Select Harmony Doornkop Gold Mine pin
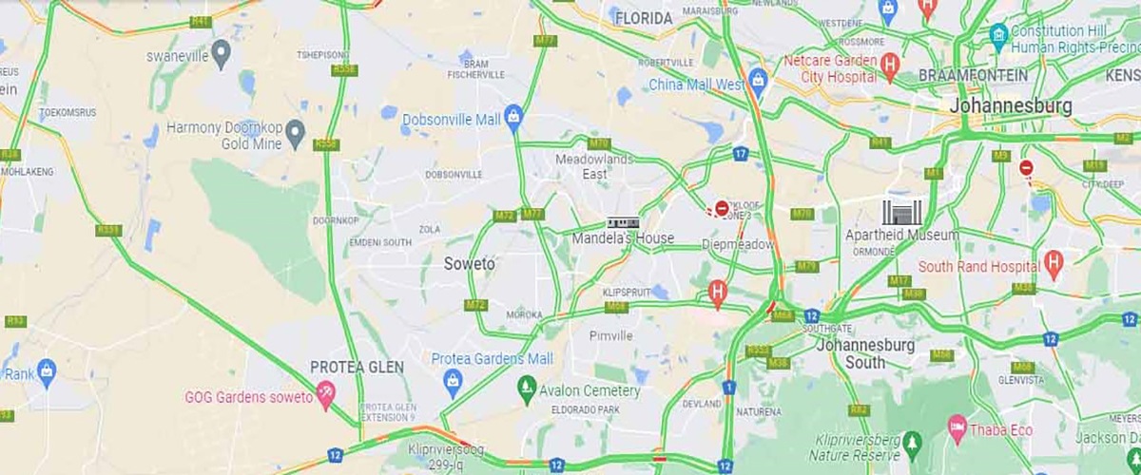1141x475 pixels. click(x=296, y=130)
